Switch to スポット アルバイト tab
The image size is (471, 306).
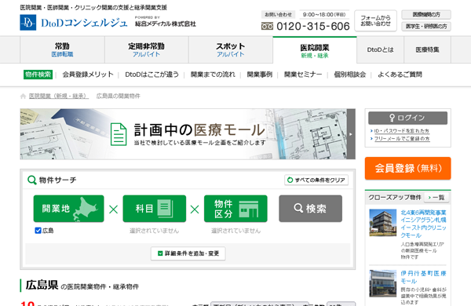coord(231,50)
